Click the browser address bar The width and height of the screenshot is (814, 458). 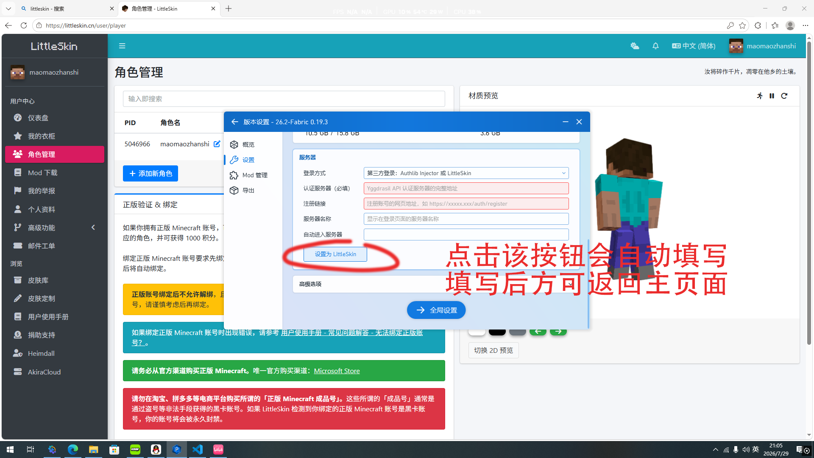point(382,25)
